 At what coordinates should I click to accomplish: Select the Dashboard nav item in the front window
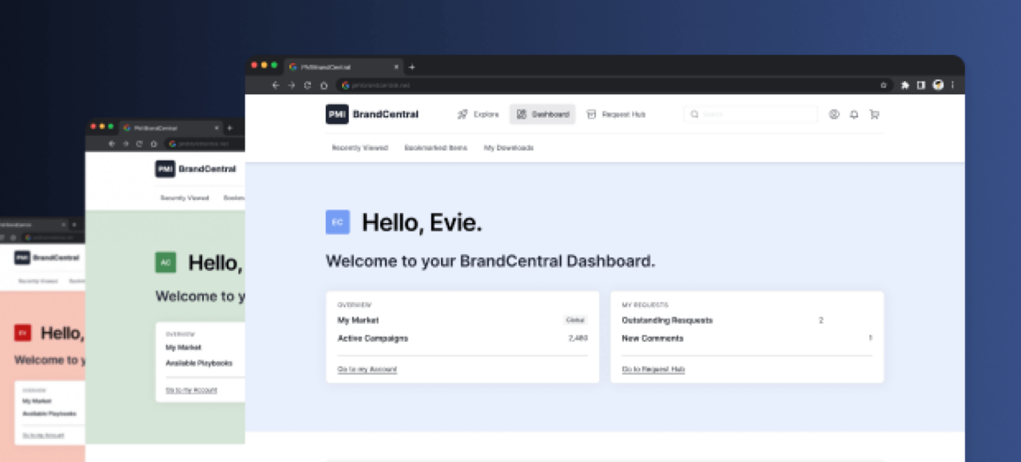click(x=542, y=114)
